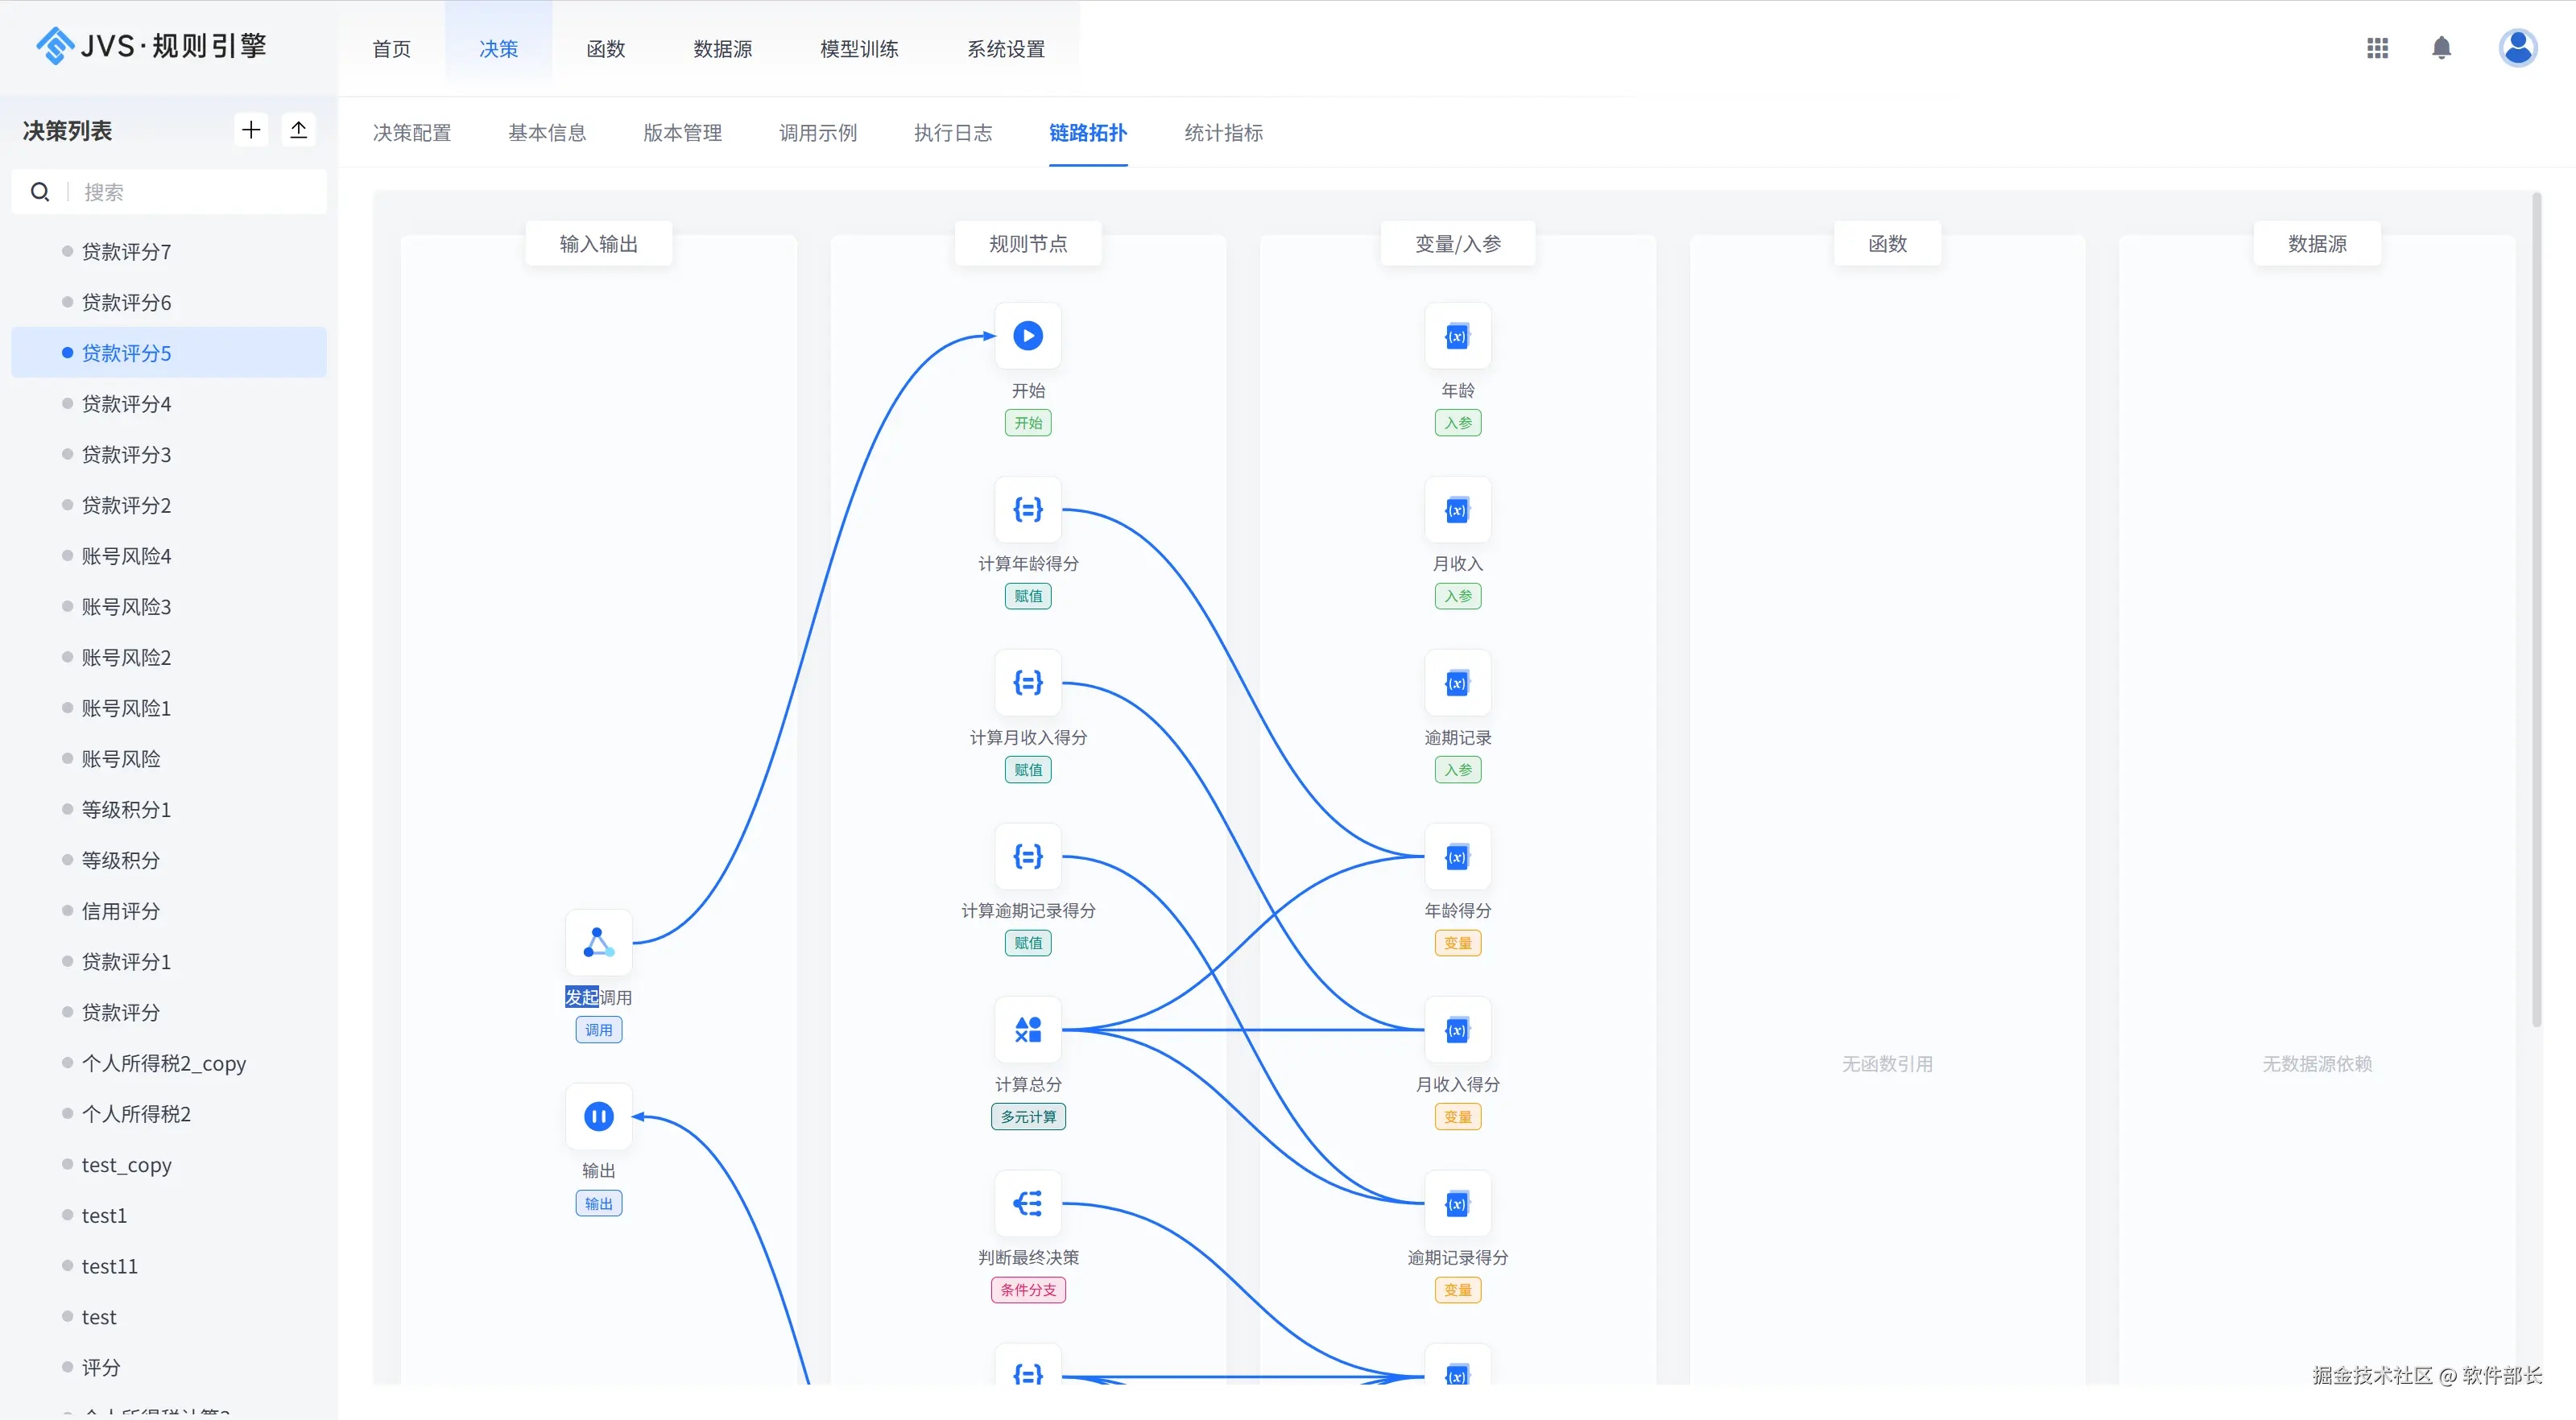This screenshot has height=1420, width=2576.
Task: Click the add decision plus icon
Action: 251,130
